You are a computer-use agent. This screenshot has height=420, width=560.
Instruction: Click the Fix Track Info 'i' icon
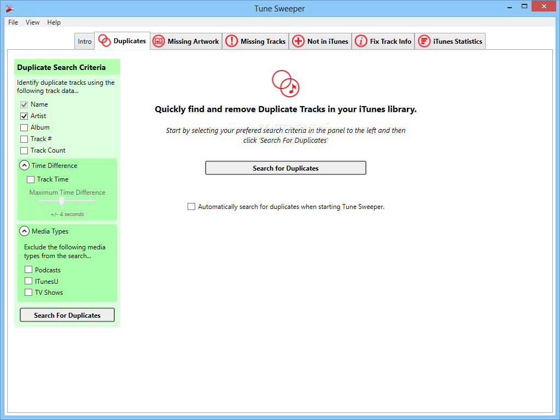tap(361, 41)
